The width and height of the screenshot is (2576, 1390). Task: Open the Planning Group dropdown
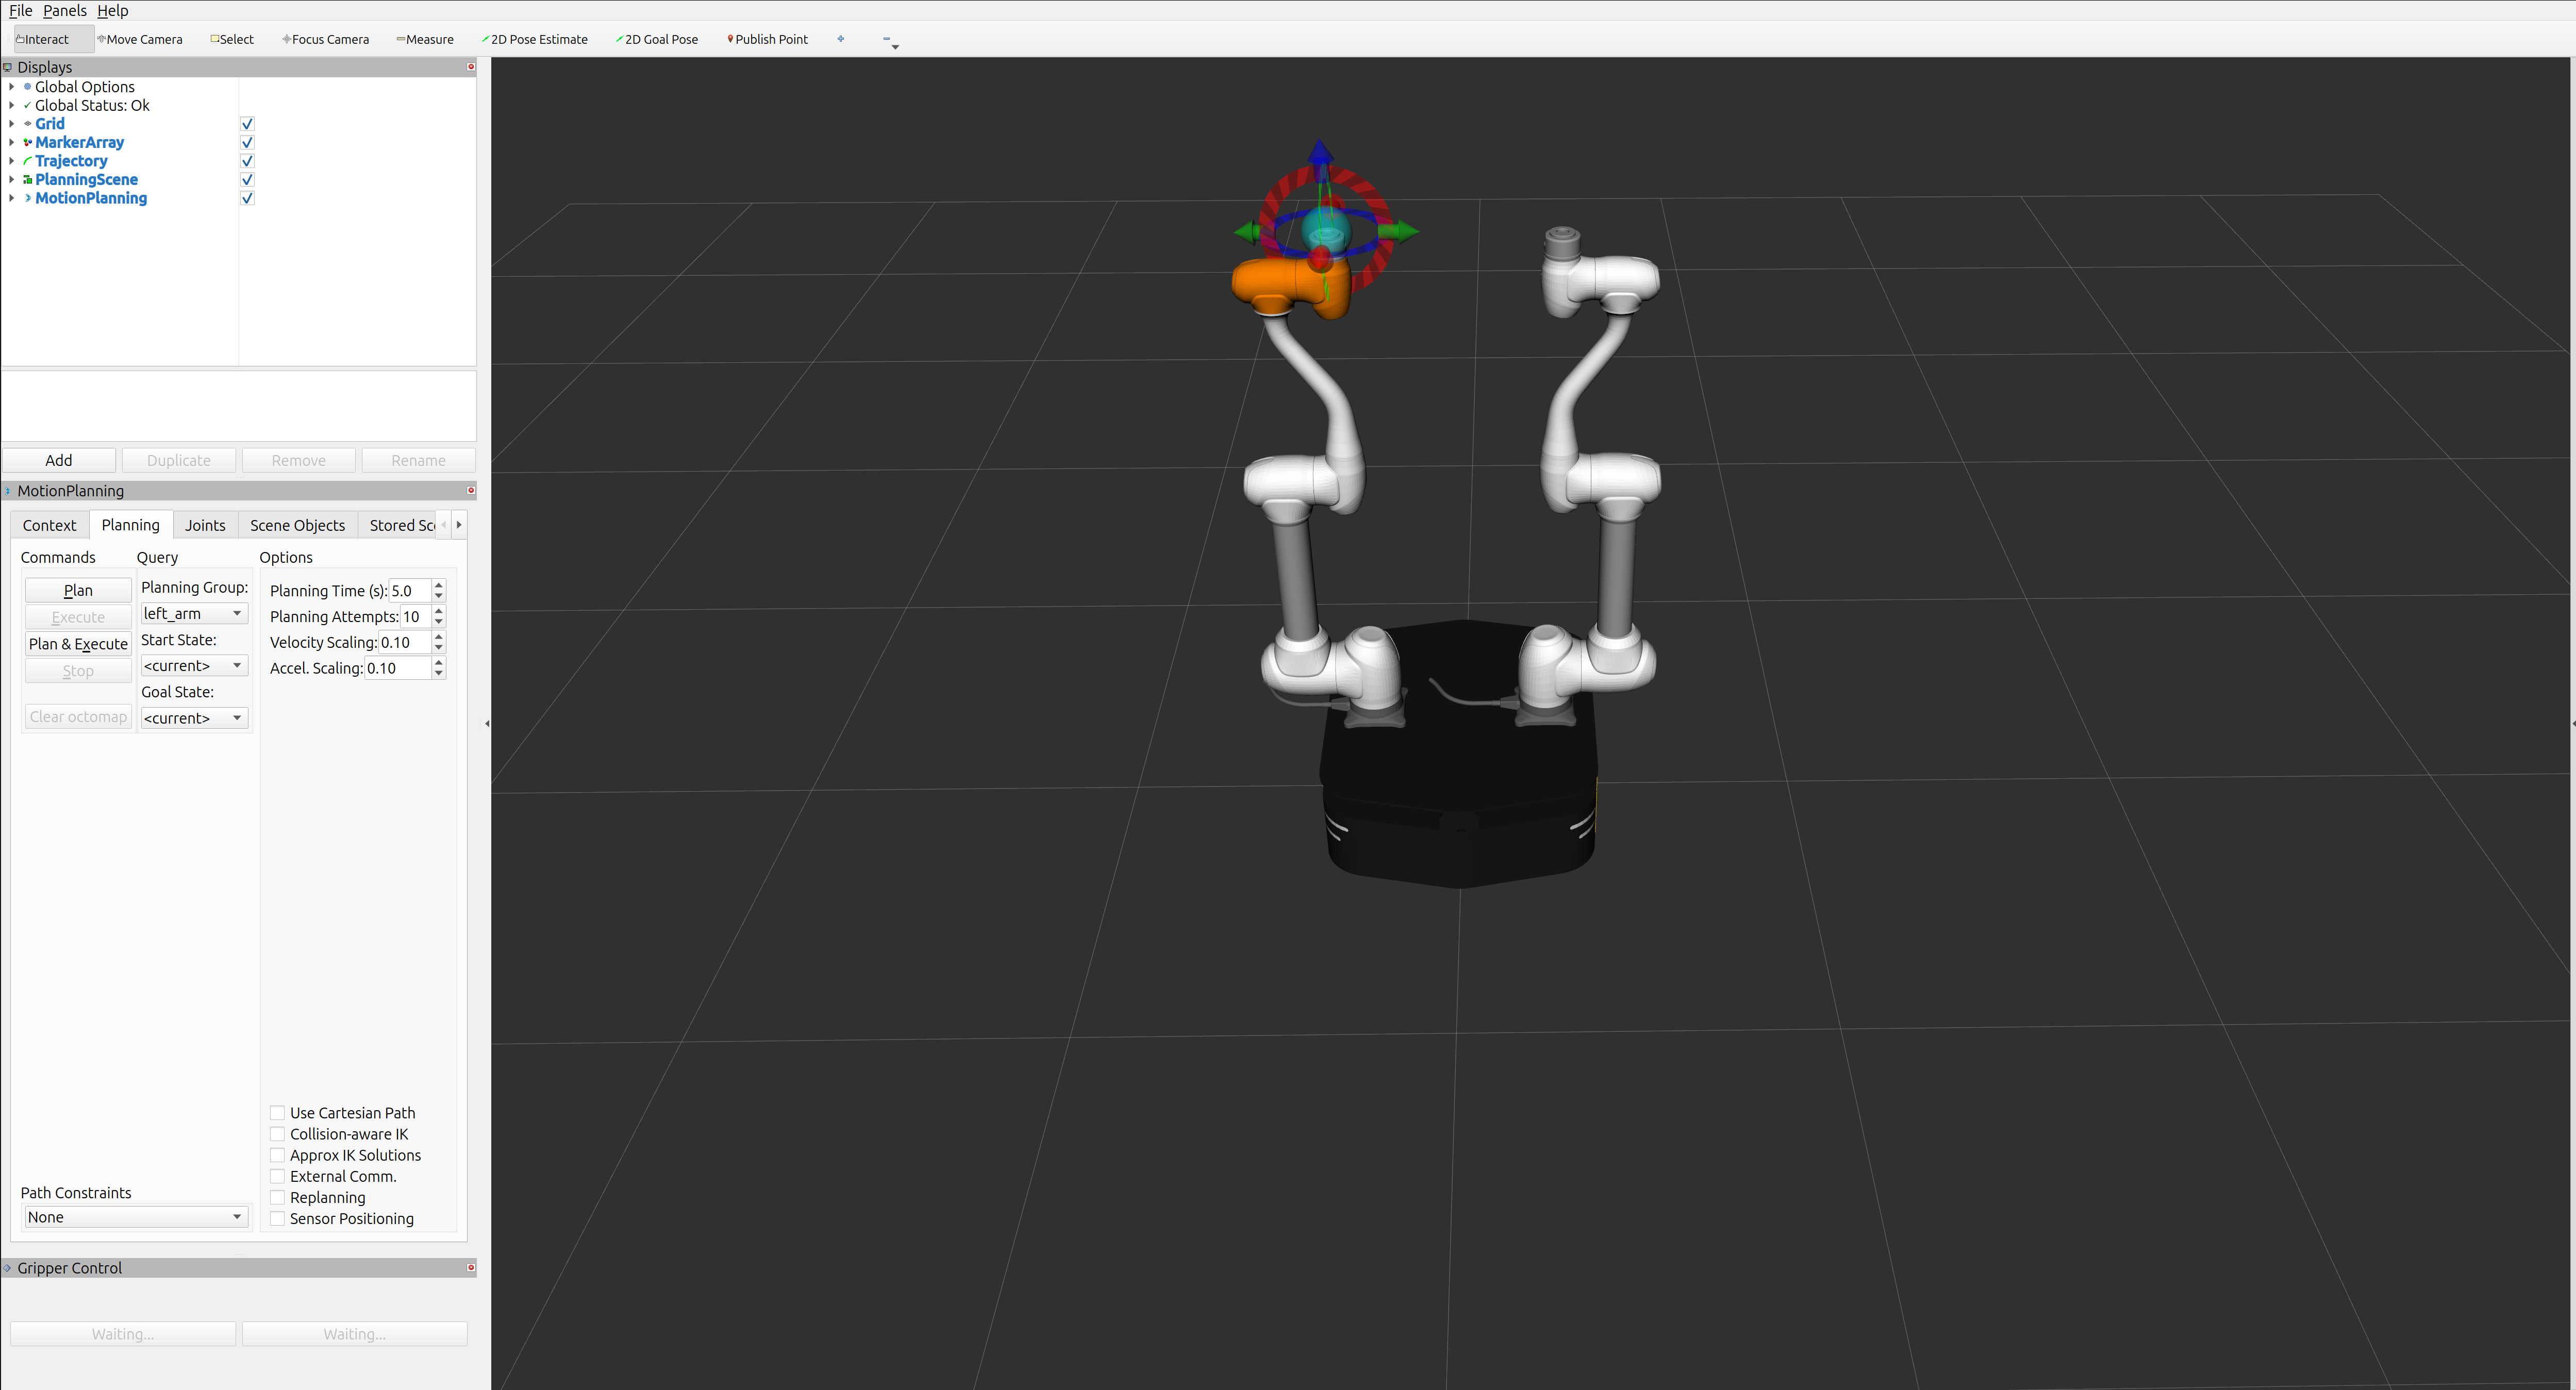coord(194,613)
